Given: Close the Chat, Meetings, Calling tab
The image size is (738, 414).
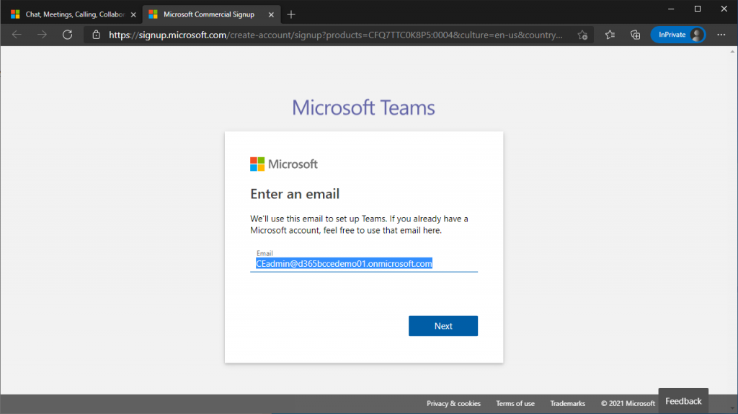Looking at the screenshot, I should 133,14.
